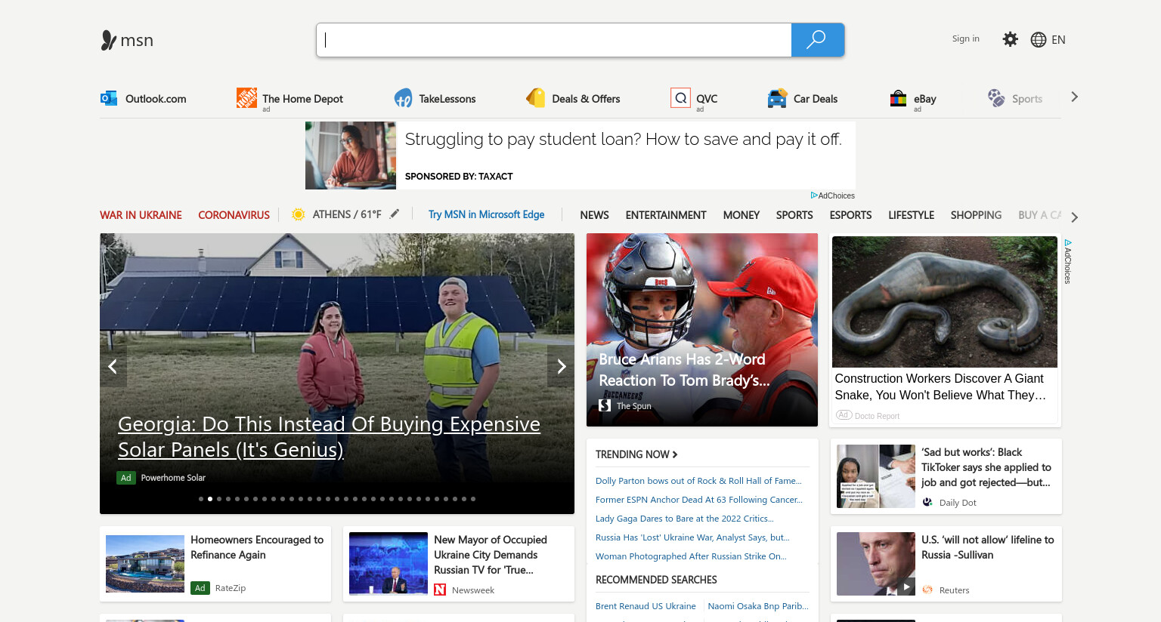1161x622 pixels.
Task: Click the eBay shopping bag icon
Action: pos(898,98)
